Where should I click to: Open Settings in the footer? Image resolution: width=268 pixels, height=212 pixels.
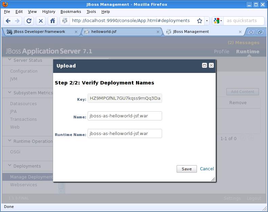point(232,198)
